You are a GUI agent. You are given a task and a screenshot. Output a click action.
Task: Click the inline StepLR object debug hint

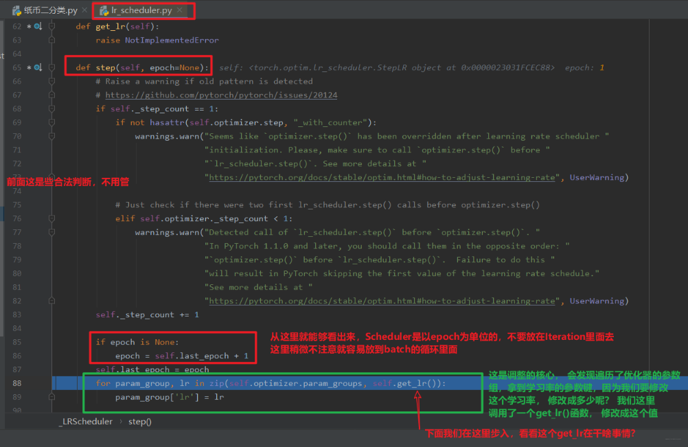coord(387,67)
